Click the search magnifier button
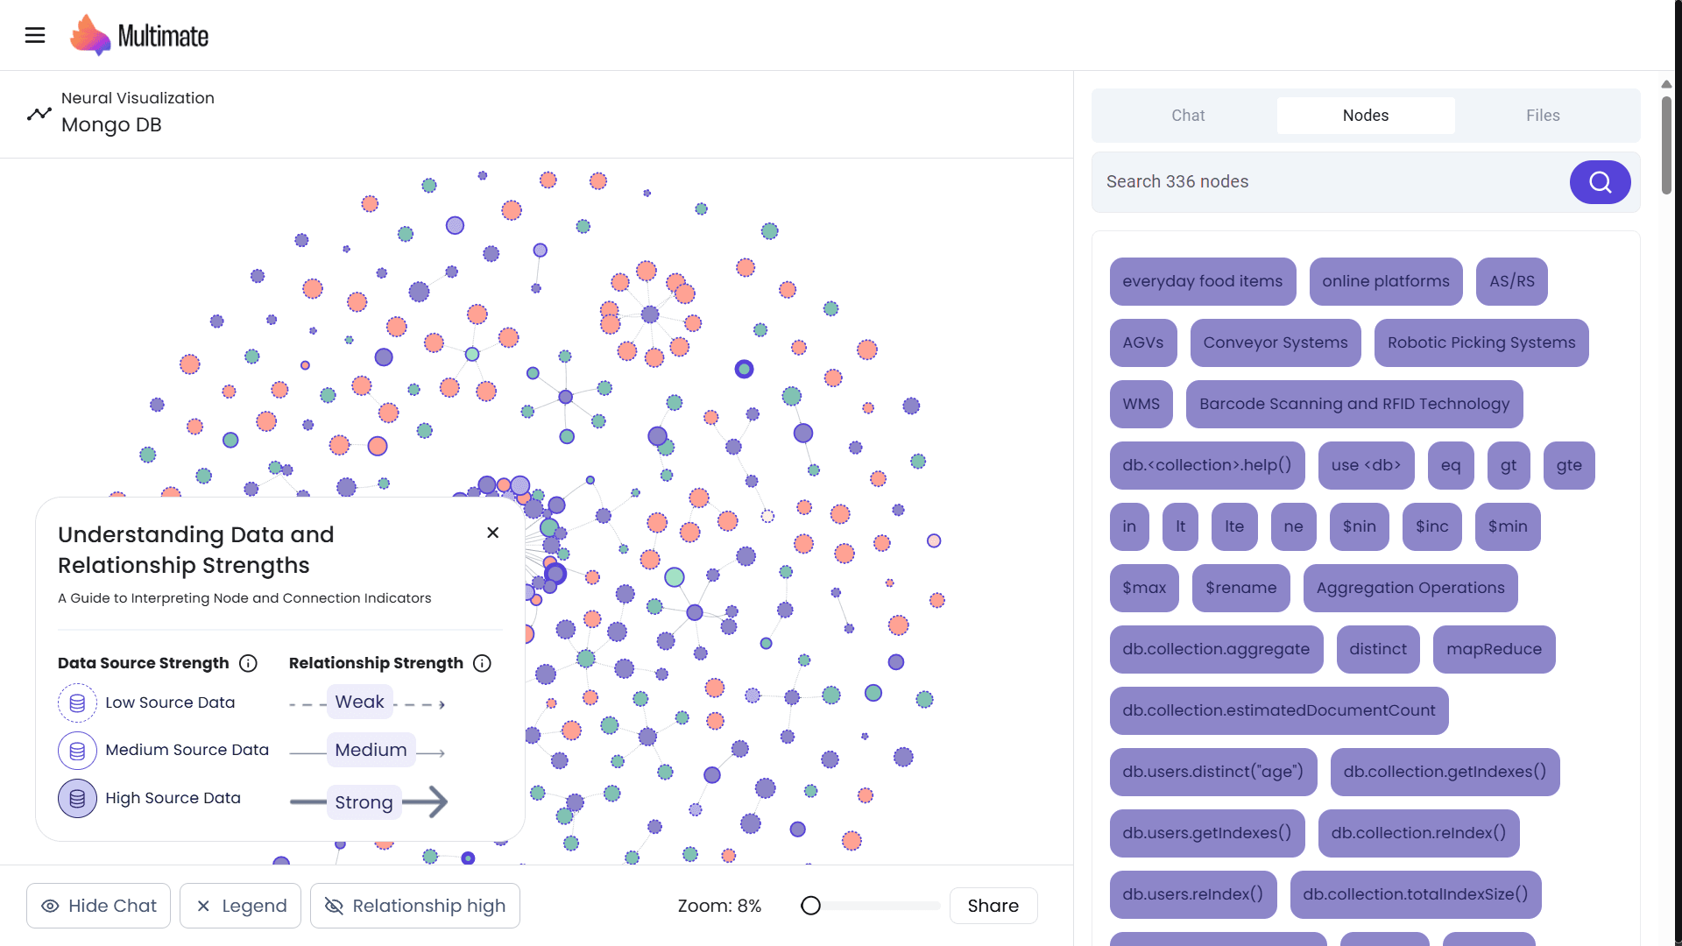Viewport: 1682px width, 946px height. pyautogui.click(x=1600, y=182)
